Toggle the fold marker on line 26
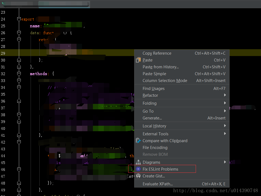The height and width of the screenshot is (196, 261). point(19,33)
